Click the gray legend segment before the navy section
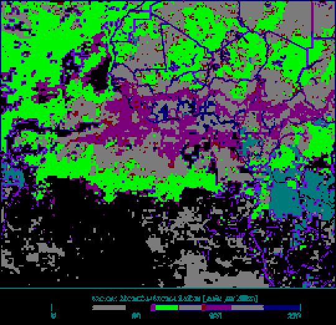Viewport: 336px width, 325px height. tap(248, 308)
